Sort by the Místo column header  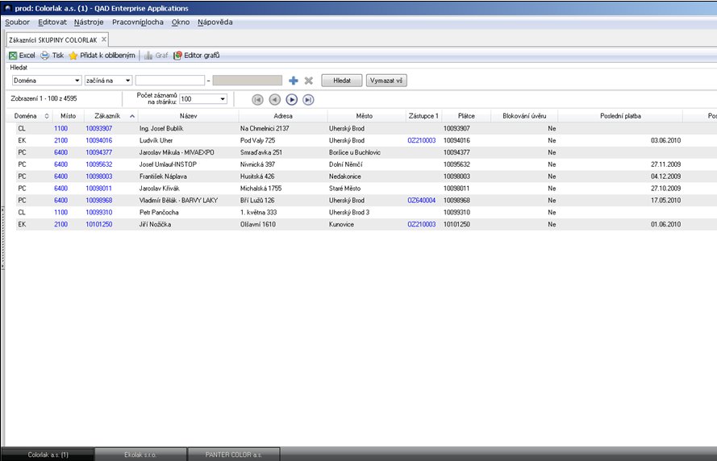point(68,116)
